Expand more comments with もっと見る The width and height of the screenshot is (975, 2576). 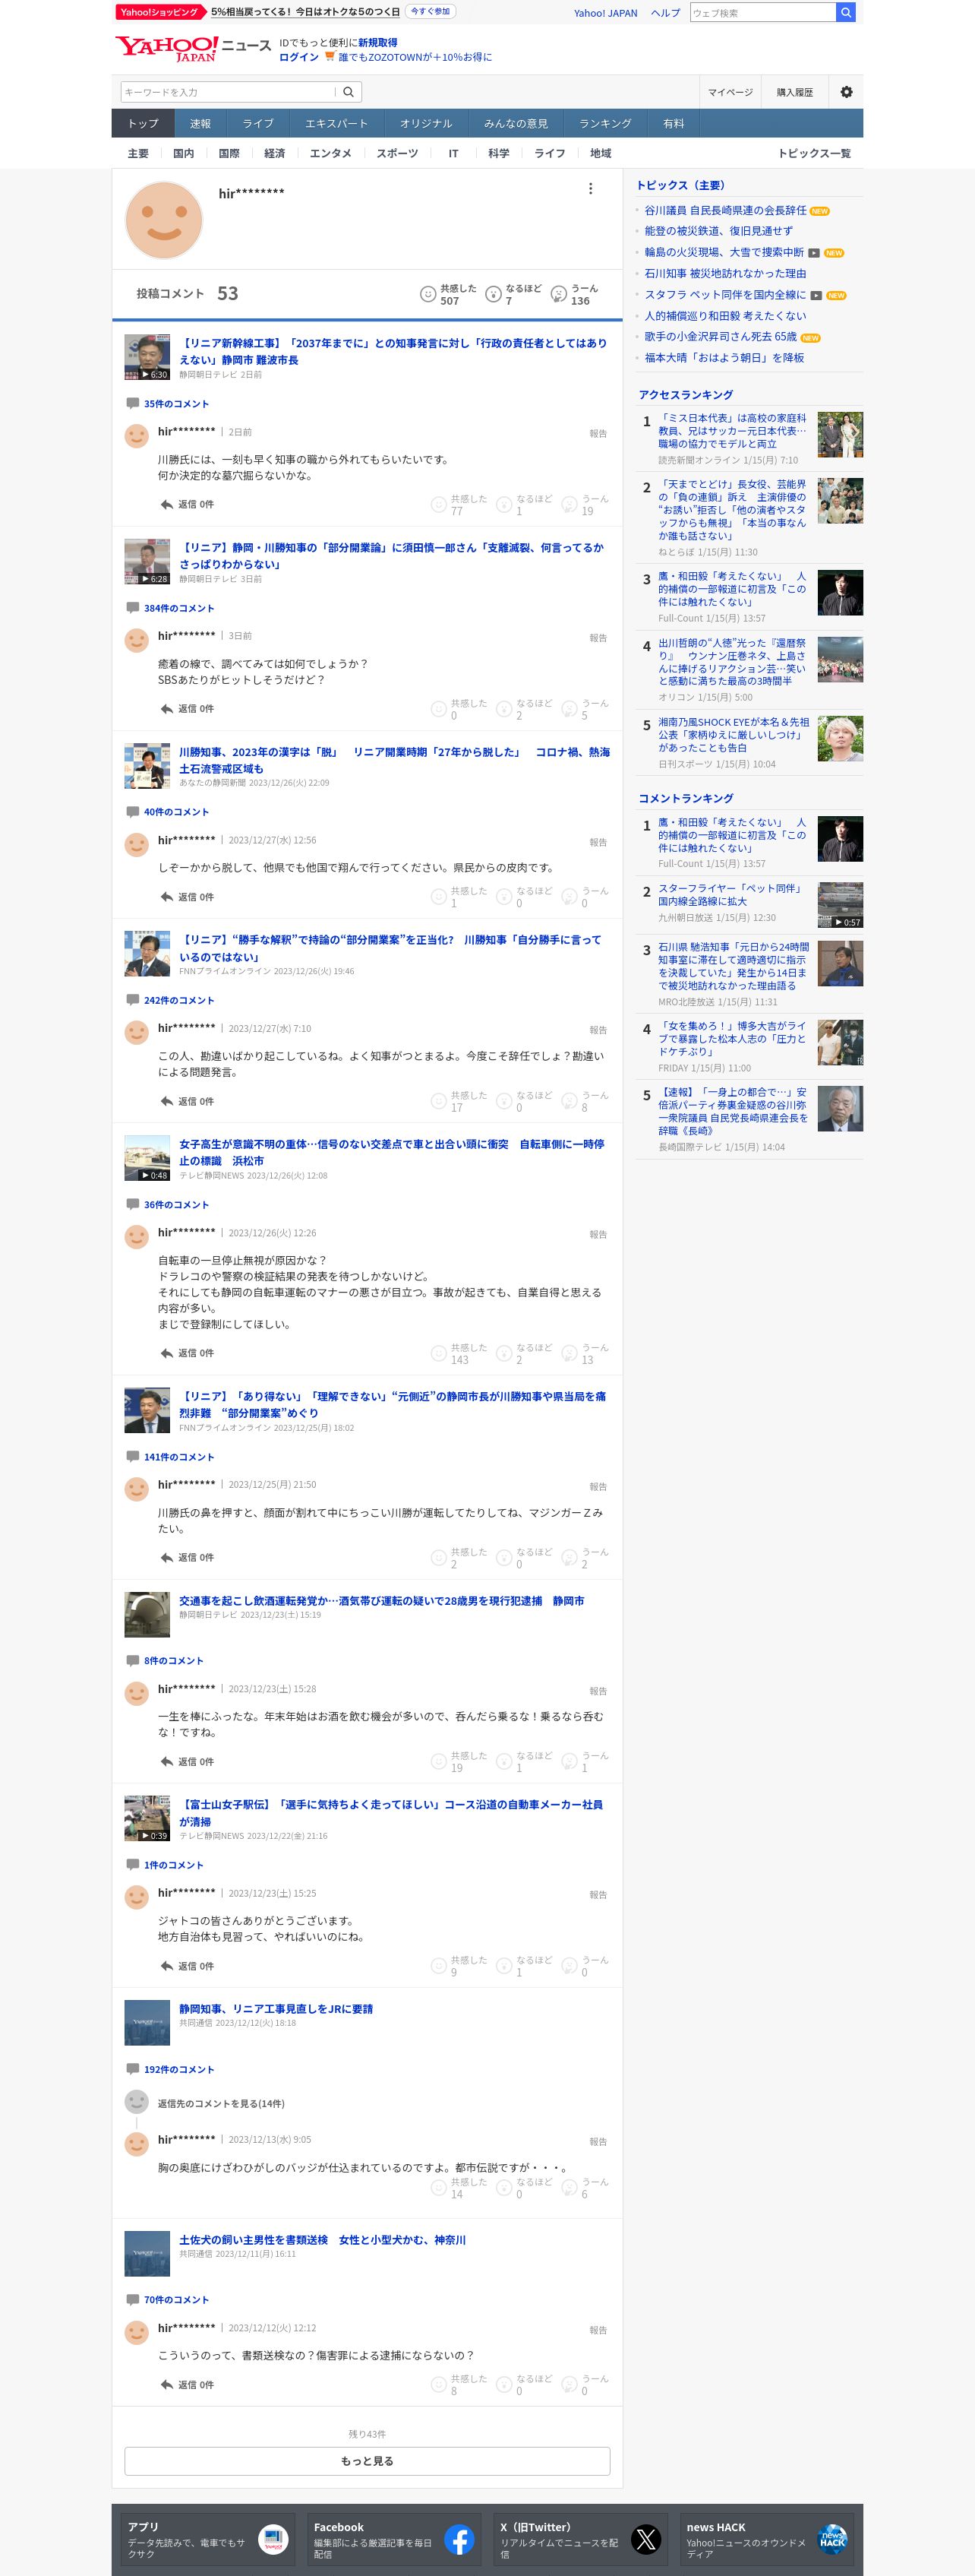tap(367, 2460)
